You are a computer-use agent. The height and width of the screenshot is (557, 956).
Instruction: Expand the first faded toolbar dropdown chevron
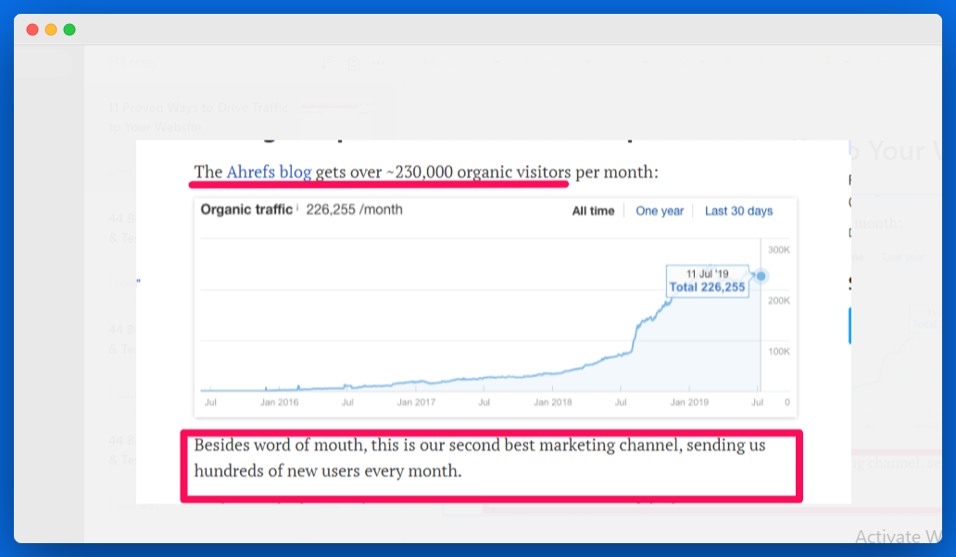pyautogui.click(x=497, y=61)
